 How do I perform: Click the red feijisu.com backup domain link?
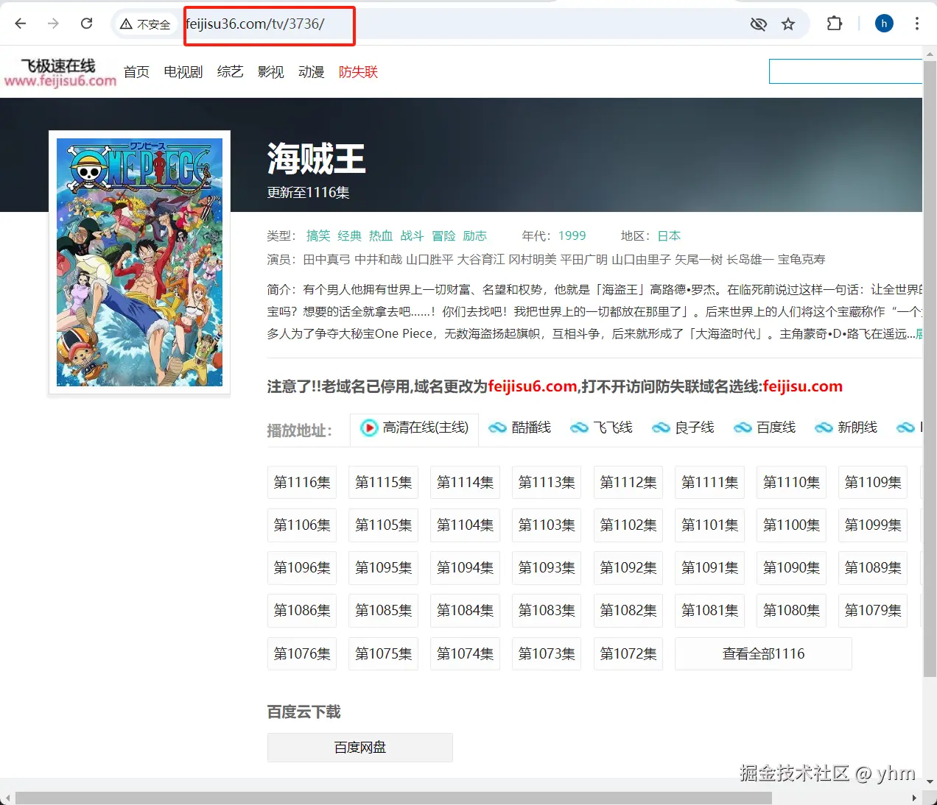click(x=803, y=386)
